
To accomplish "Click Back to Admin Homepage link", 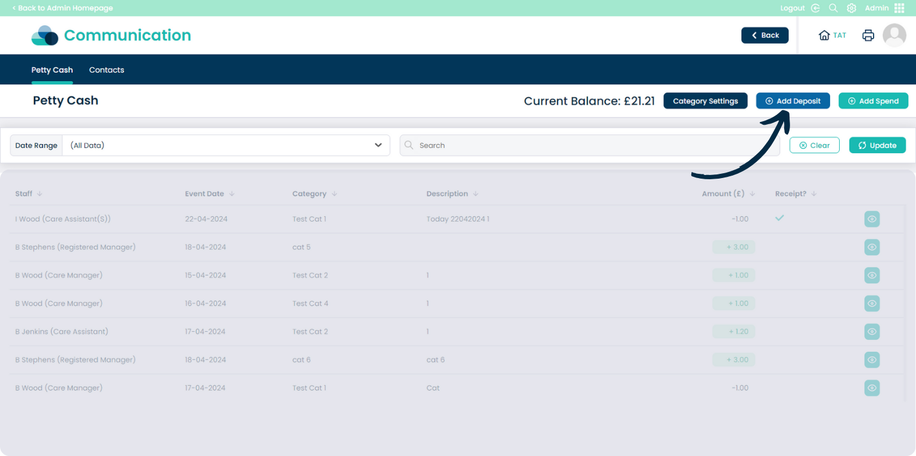I will [62, 8].
